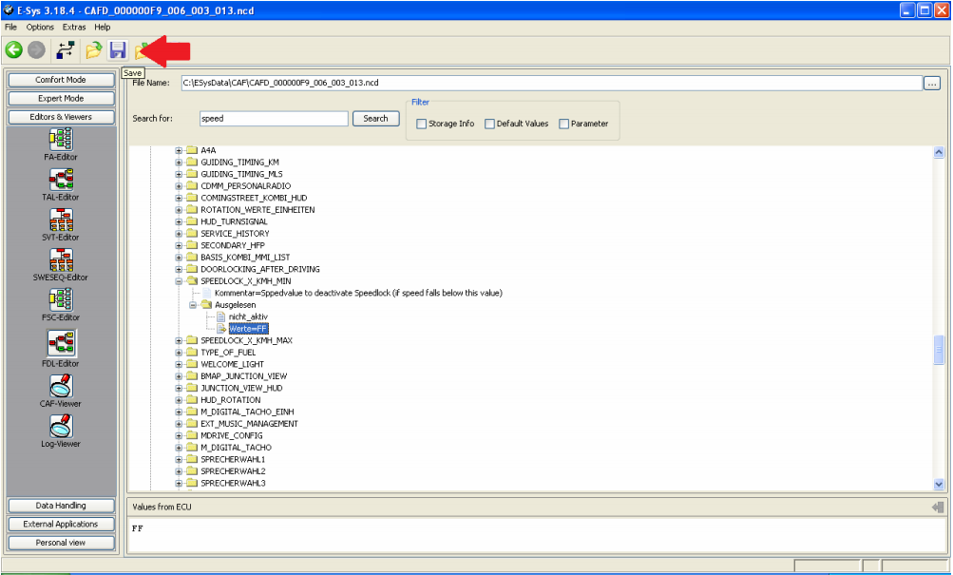The height and width of the screenshot is (575, 953).
Task: Click the A4A folder icon
Action: click(x=192, y=150)
